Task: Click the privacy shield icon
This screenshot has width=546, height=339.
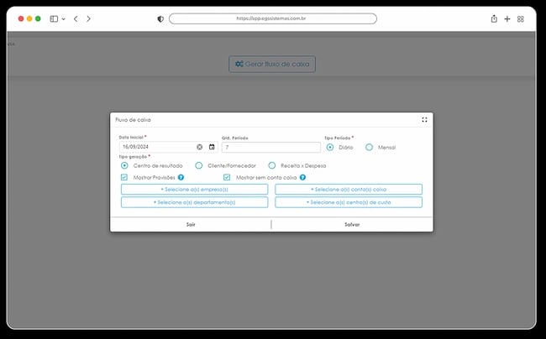Action: [160, 18]
